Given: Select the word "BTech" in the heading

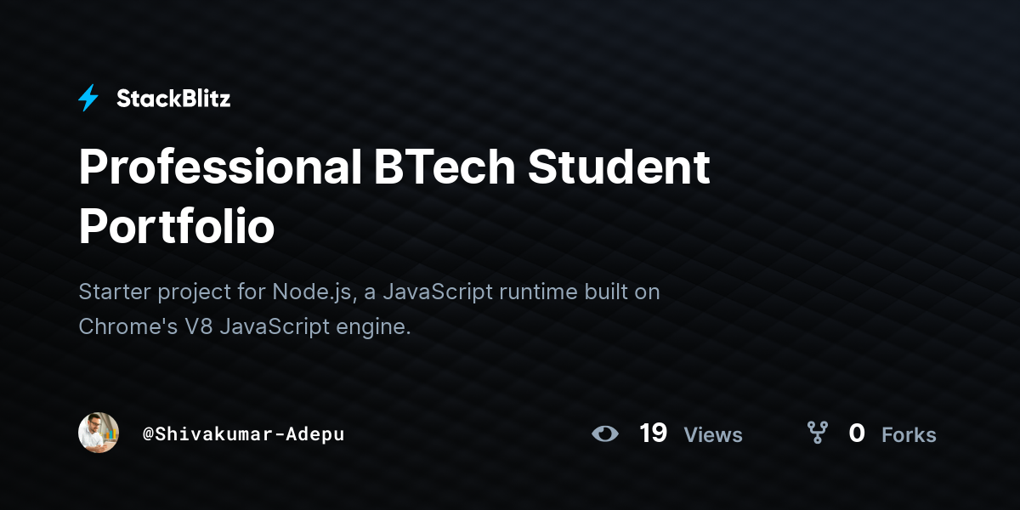Looking at the screenshot, I should click(x=445, y=167).
